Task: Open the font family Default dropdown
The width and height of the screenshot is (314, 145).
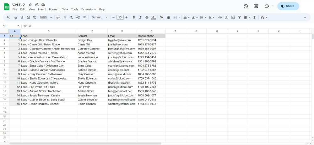Action: pos(100,18)
